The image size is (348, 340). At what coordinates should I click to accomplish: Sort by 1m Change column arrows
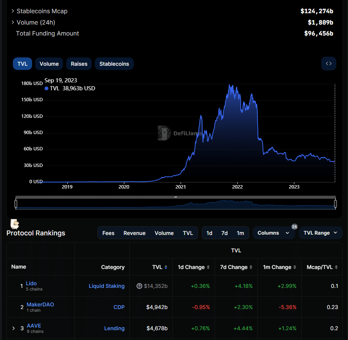(295, 267)
